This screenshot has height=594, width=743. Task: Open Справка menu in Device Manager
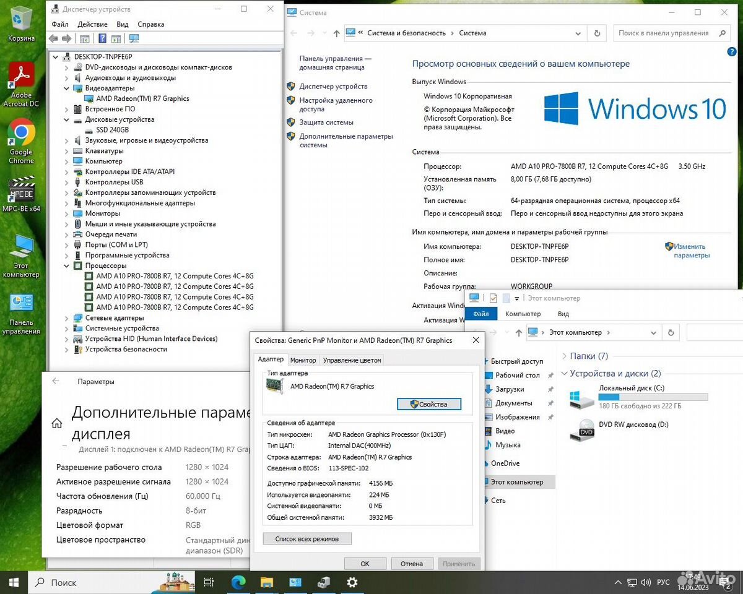point(151,24)
